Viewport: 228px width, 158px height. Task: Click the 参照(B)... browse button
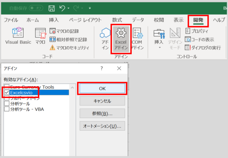coord(102,113)
